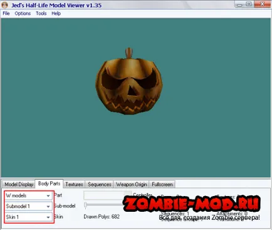The width and height of the screenshot is (272, 230).
Task: Expand the W models part dropdown
Action: 28,195
